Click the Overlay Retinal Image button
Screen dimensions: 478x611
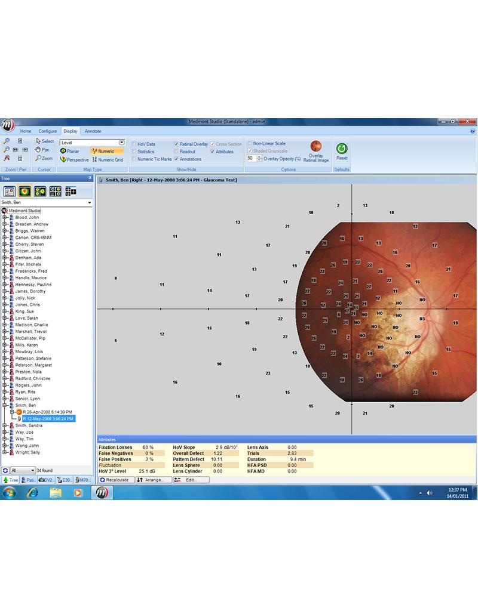pyautogui.click(x=316, y=152)
